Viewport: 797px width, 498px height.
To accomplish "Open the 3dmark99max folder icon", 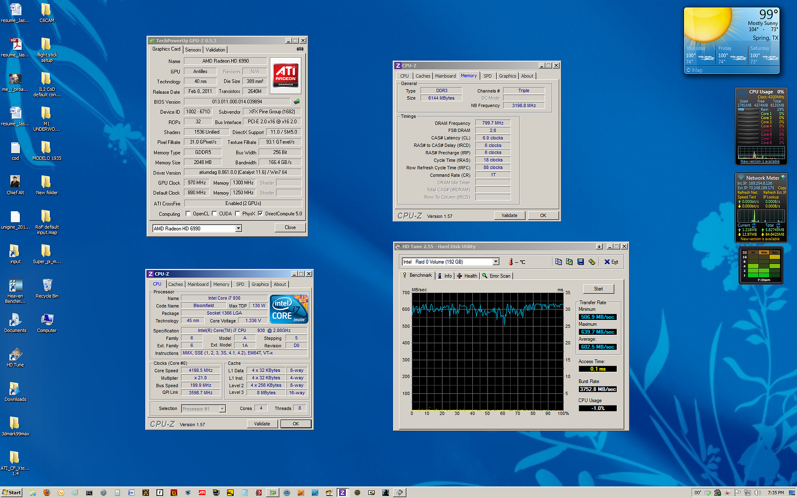I will (15, 427).
